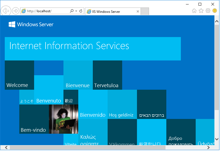Screen dimensions: 220x156
Task: Minimize the Internet Explorer window
Action: pos(187,4)
